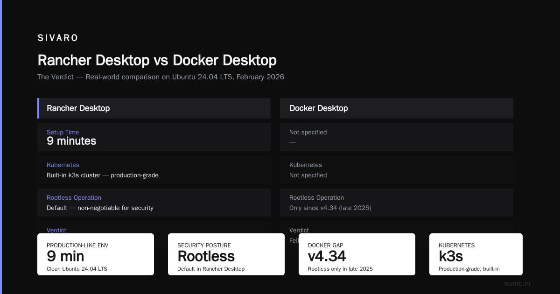This screenshot has width=560, height=294.
Task: Click 'Not specified' in Docker's first row
Action: click(x=308, y=133)
